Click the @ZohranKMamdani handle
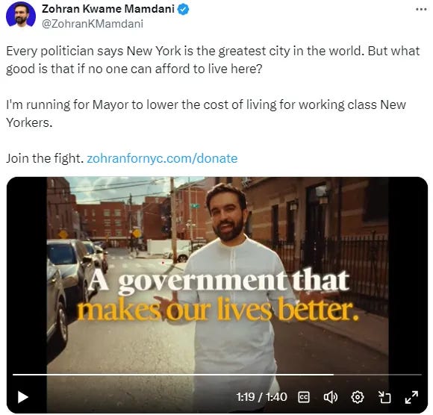The height and width of the screenshot is (415, 433). click(93, 24)
